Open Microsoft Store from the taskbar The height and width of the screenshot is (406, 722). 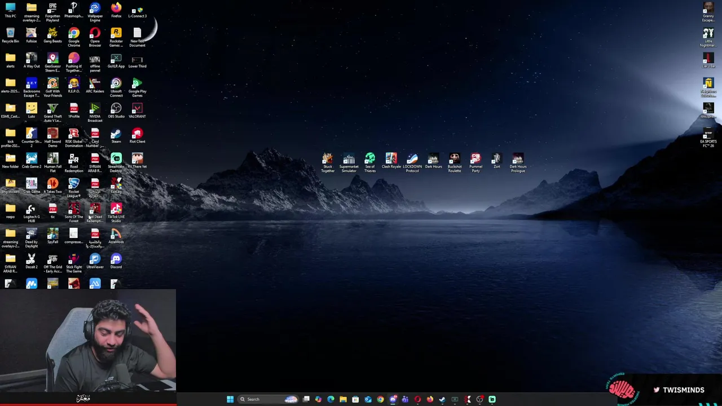[x=355, y=399]
